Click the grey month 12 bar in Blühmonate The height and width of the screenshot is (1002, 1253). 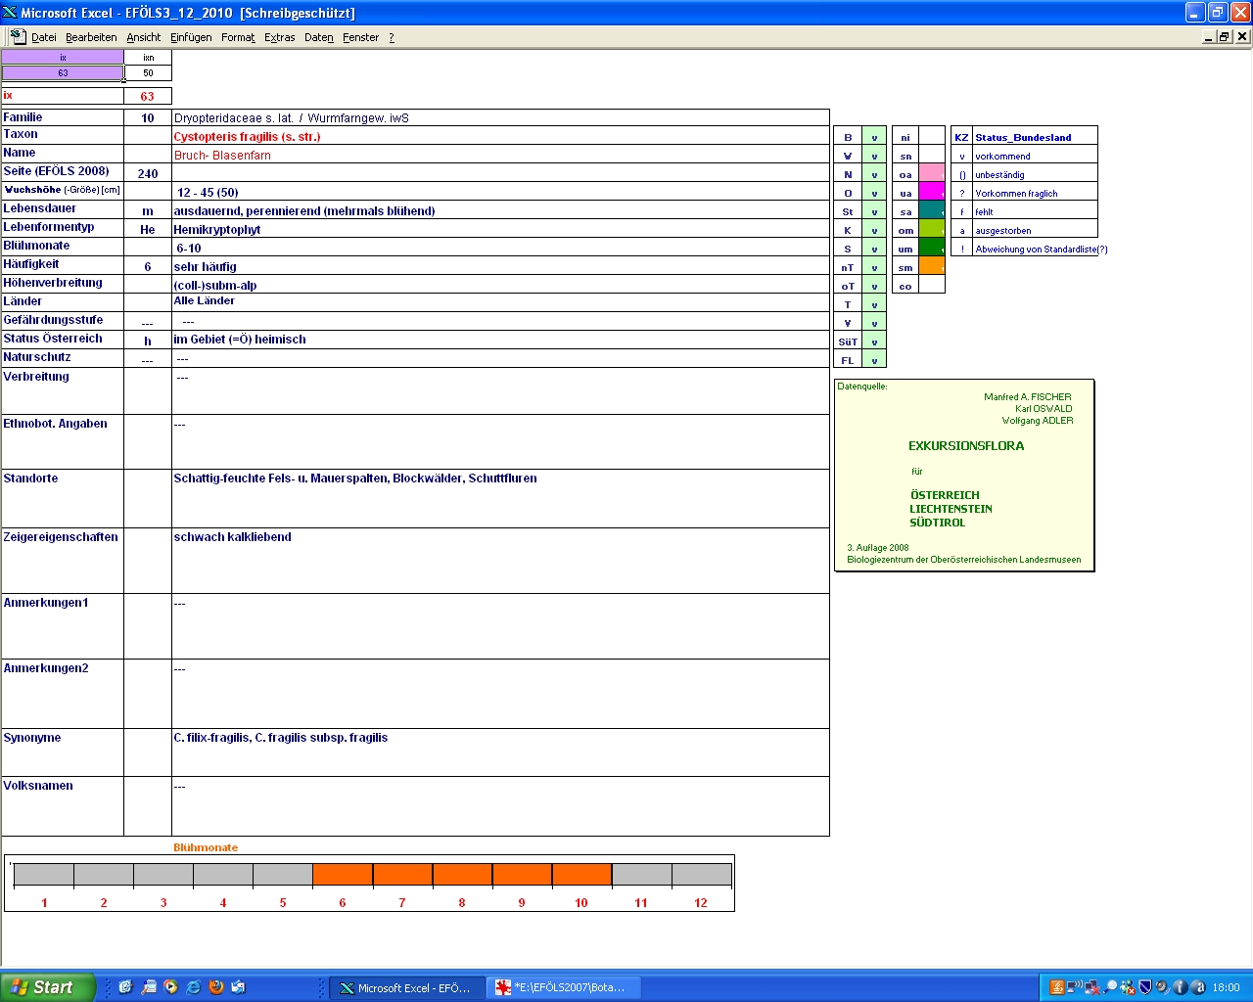tap(701, 875)
